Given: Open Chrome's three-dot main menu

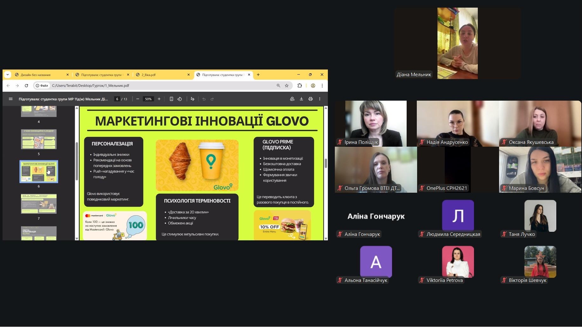Looking at the screenshot, I should 322,86.
